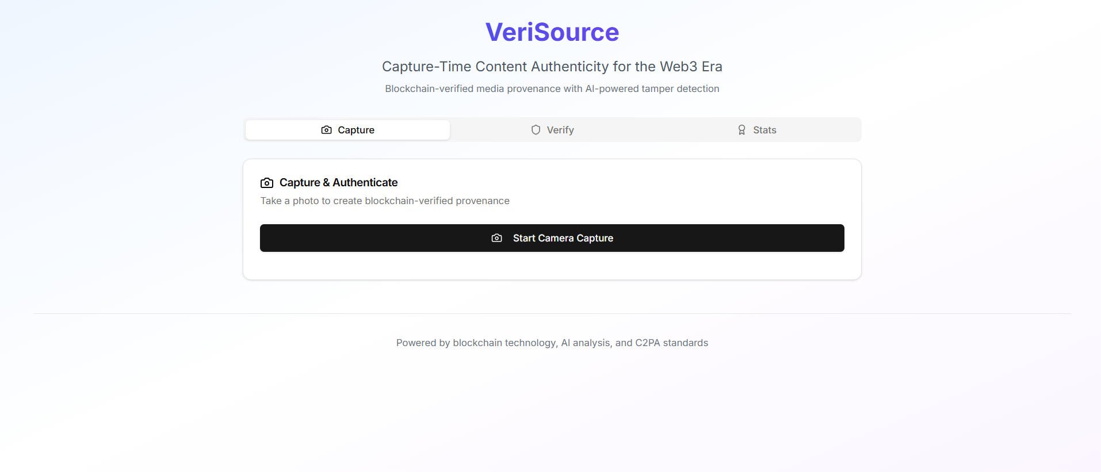
Task: Open the Stats tab
Action: [757, 130]
